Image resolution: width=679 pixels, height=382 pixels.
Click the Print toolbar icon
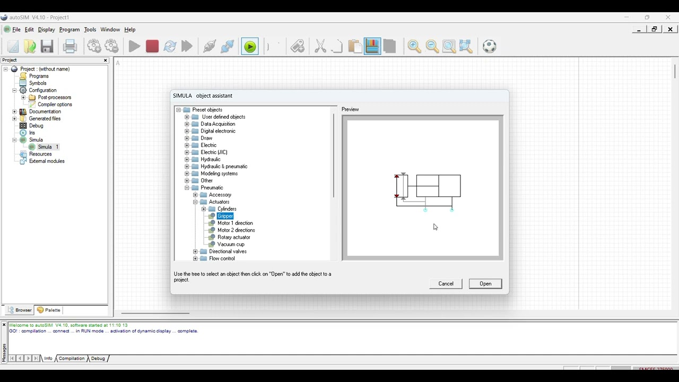coord(70,47)
